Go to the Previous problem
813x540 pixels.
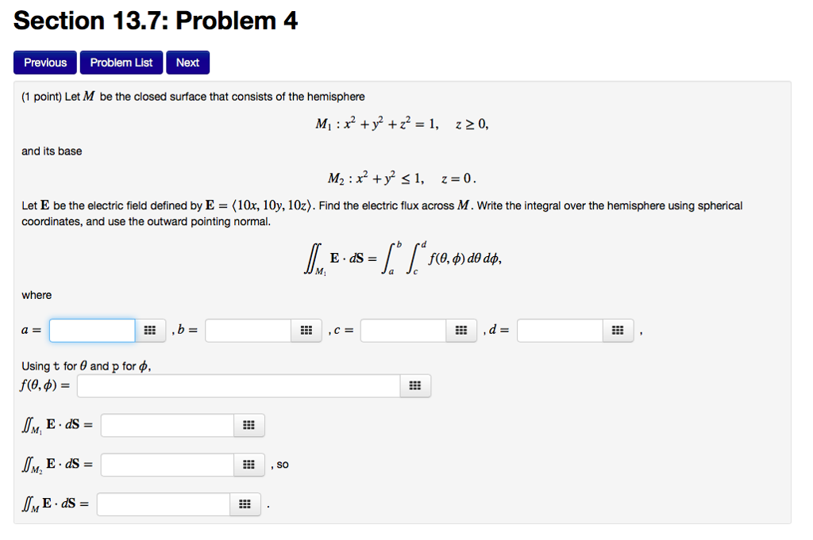coord(44,62)
